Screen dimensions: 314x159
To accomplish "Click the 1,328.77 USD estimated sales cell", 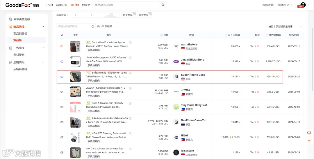I will (273, 61).
